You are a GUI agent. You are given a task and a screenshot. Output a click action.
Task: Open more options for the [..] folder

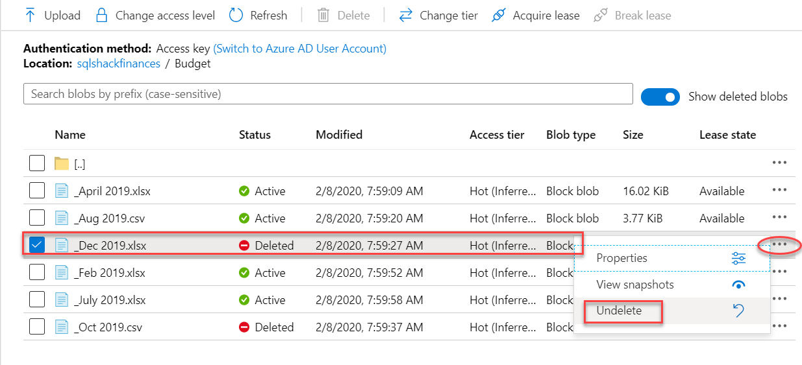click(x=779, y=163)
